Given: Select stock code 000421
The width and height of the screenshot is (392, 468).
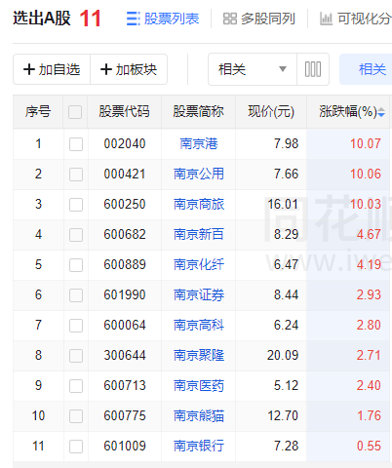Looking at the screenshot, I should [125, 174].
